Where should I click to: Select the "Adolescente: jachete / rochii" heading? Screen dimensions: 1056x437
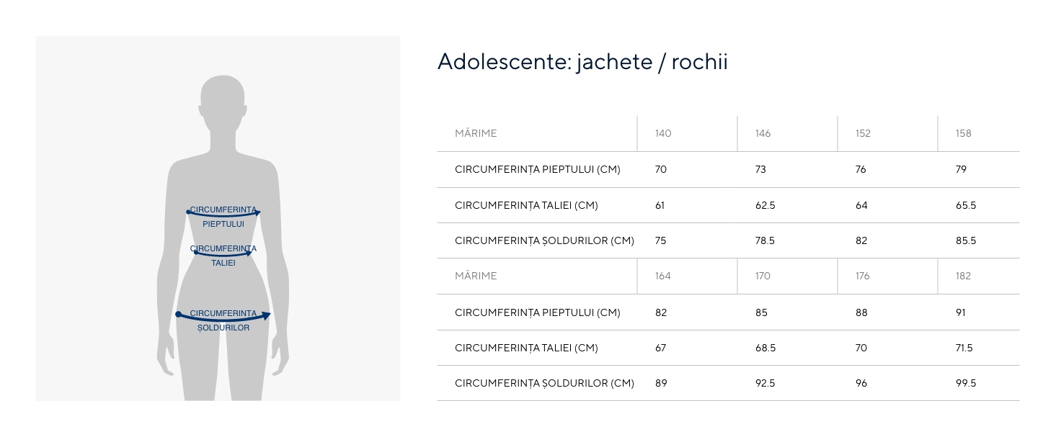pyautogui.click(x=582, y=62)
